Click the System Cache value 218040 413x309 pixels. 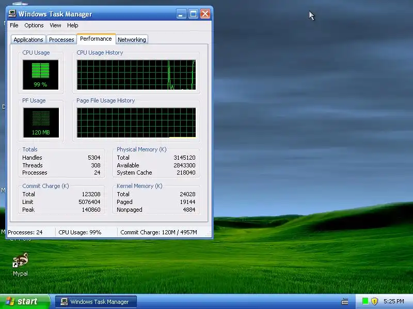click(x=186, y=173)
